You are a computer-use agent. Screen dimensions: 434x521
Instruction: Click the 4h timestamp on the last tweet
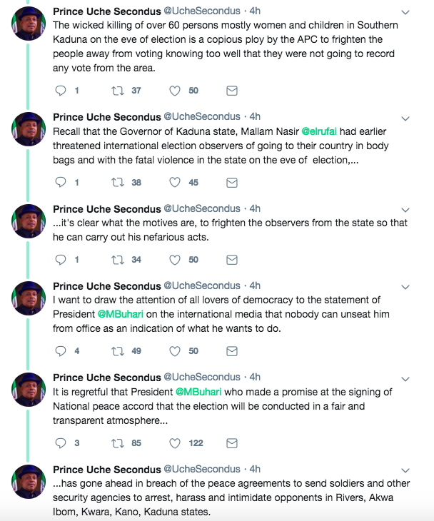tap(255, 469)
